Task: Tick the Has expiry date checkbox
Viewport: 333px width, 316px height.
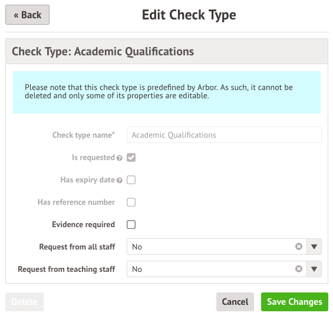Action: click(x=131, y=180)
